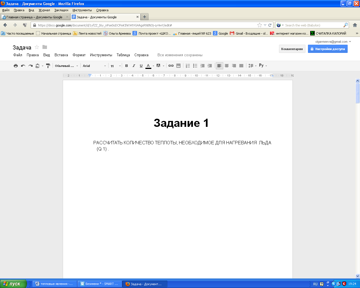Align text to the right

tap(234, 66)
